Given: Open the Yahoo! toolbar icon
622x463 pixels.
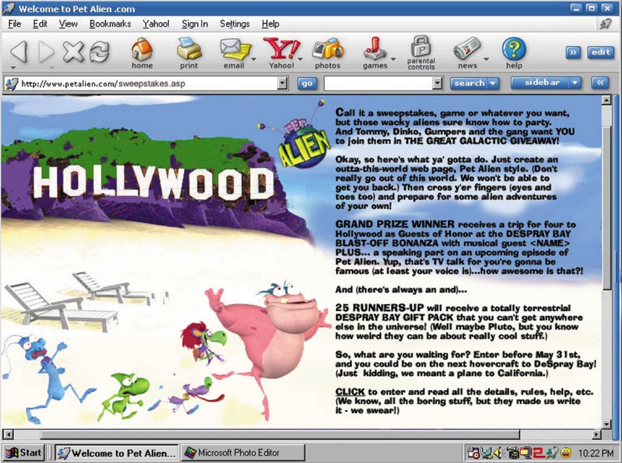Looking at the screenshot, I should click(280, 49).
